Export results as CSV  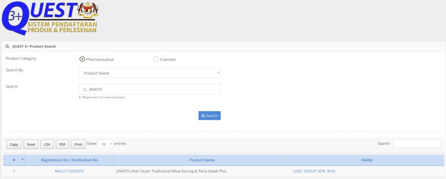47,144
